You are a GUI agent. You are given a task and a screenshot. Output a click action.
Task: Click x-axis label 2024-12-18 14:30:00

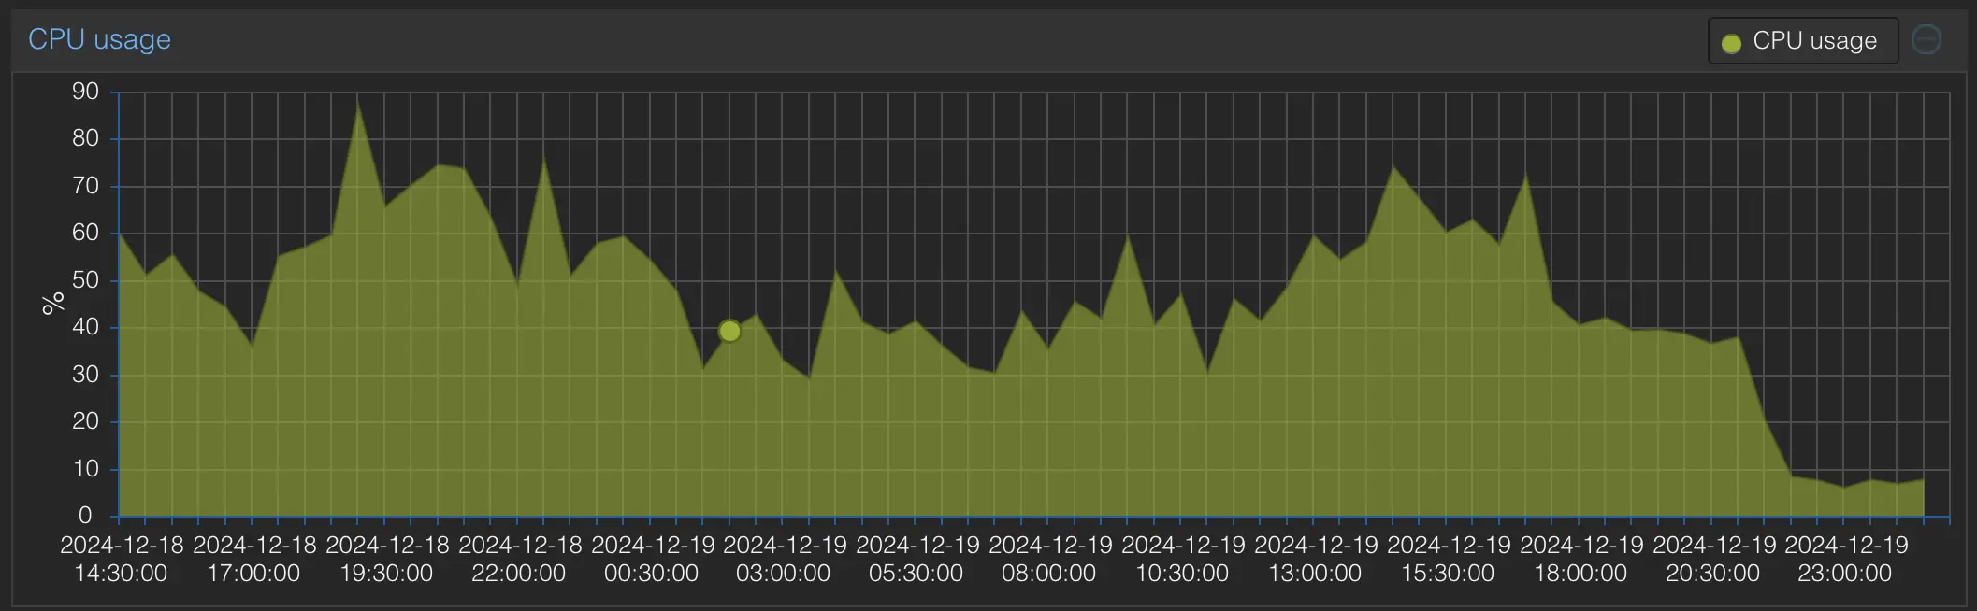[122, 559]
